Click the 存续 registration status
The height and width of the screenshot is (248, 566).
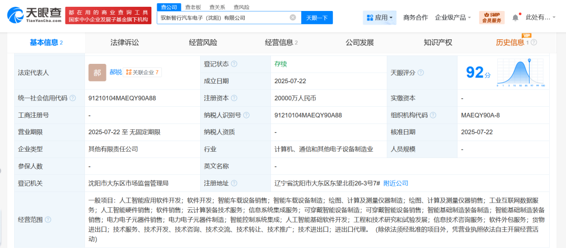coord(280,64)
